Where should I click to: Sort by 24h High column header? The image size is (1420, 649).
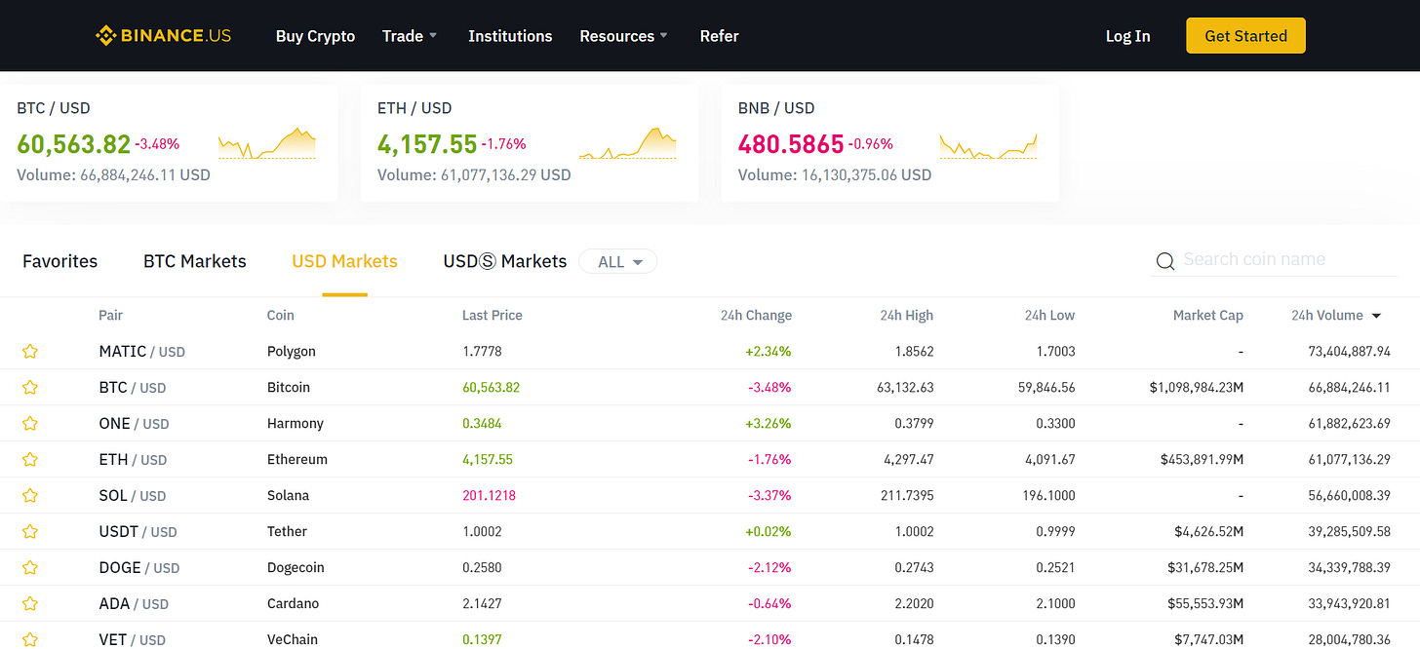[906, 315]
